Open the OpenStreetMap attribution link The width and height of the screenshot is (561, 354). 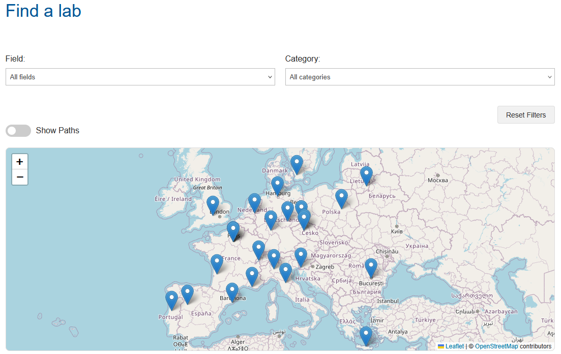tap(496, 346)
